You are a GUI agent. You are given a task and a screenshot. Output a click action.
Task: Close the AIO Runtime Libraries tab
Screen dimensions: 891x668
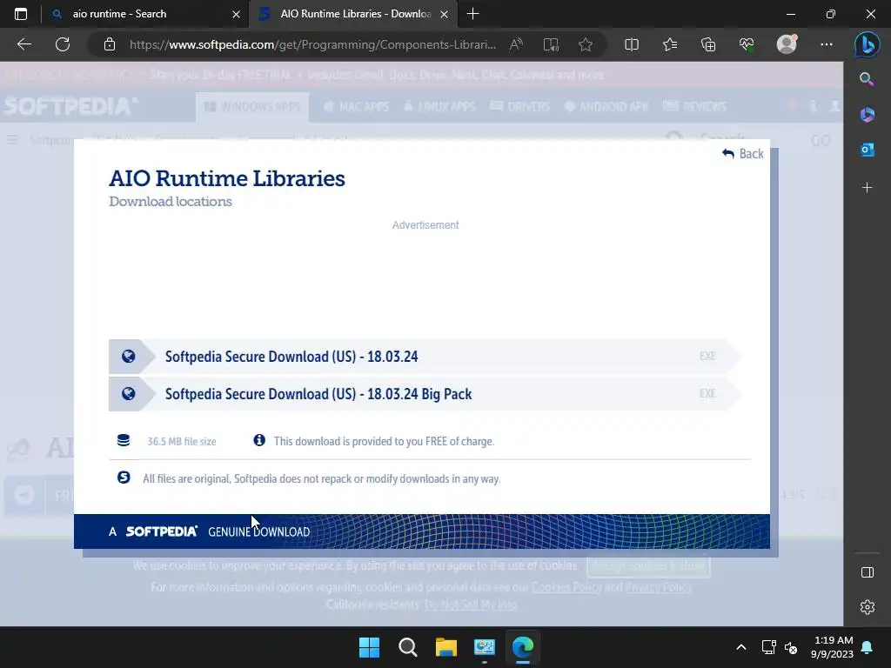445,14
